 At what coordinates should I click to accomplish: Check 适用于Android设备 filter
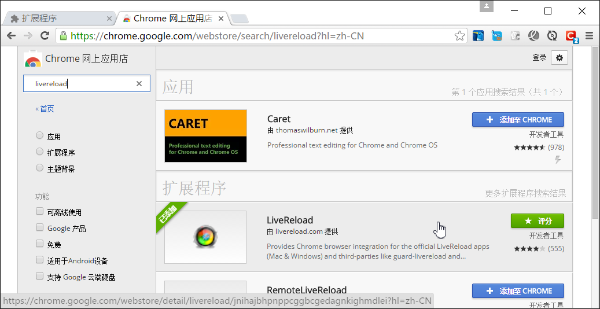click(x=39, y=260)
